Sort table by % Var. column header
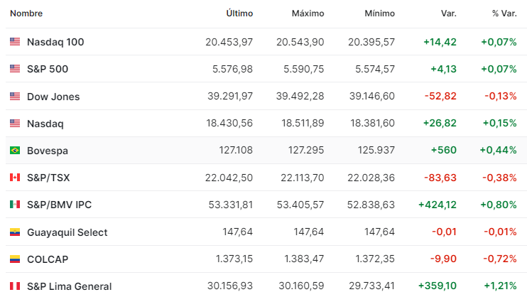 pos(504,13)
